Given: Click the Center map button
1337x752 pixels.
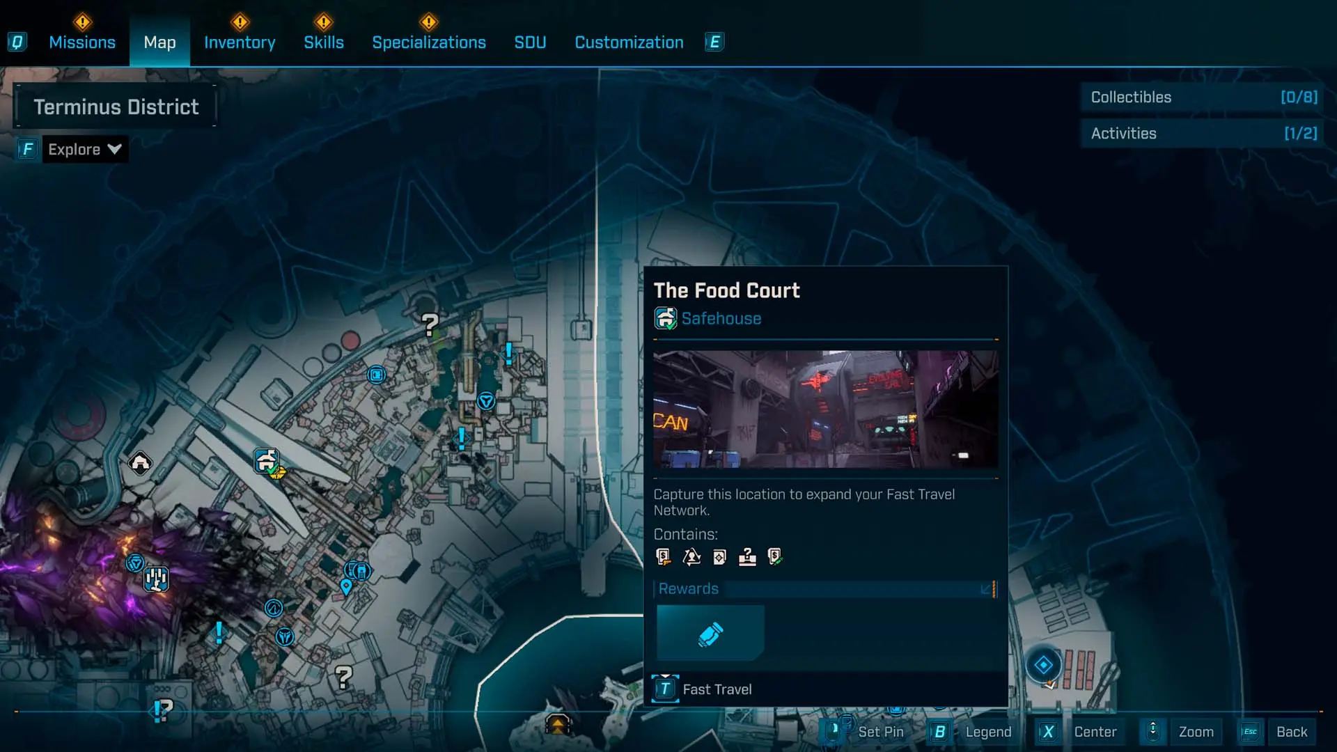Looking at the screenshot, I should tap(1095, 732).
